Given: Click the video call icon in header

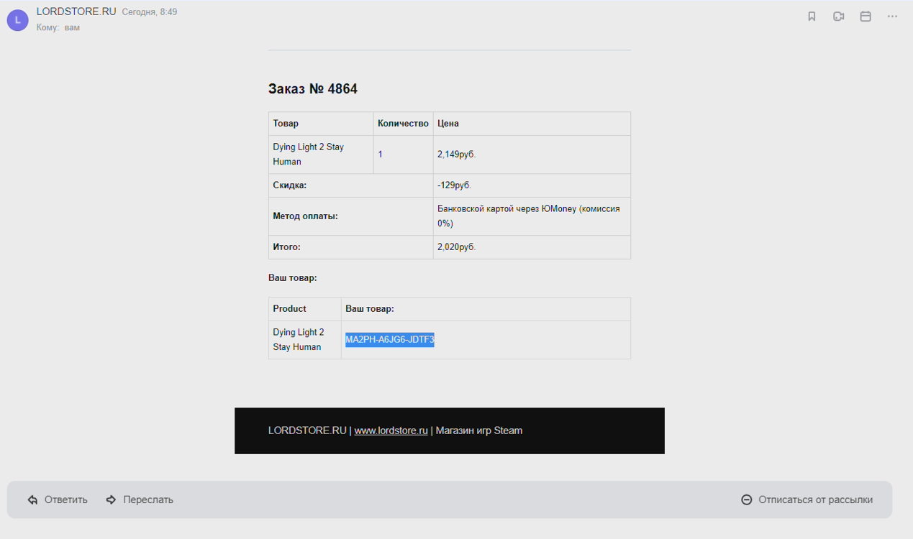Looking at the screenshot, I should (838, 17).
